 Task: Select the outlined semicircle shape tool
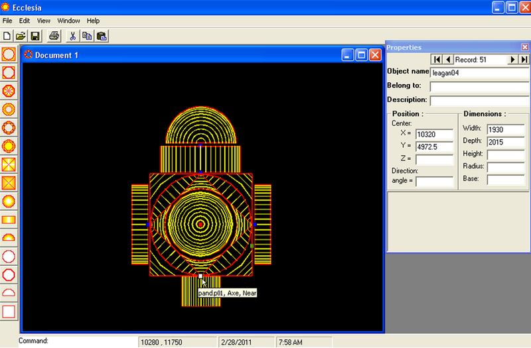9,292
